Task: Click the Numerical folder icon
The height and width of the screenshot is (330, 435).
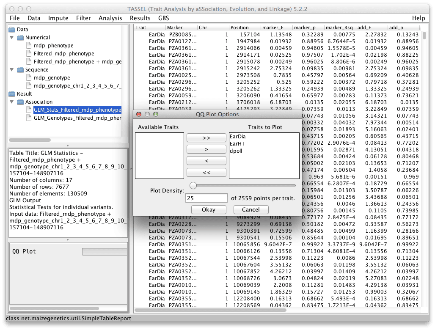Action: tap(20, 37)
